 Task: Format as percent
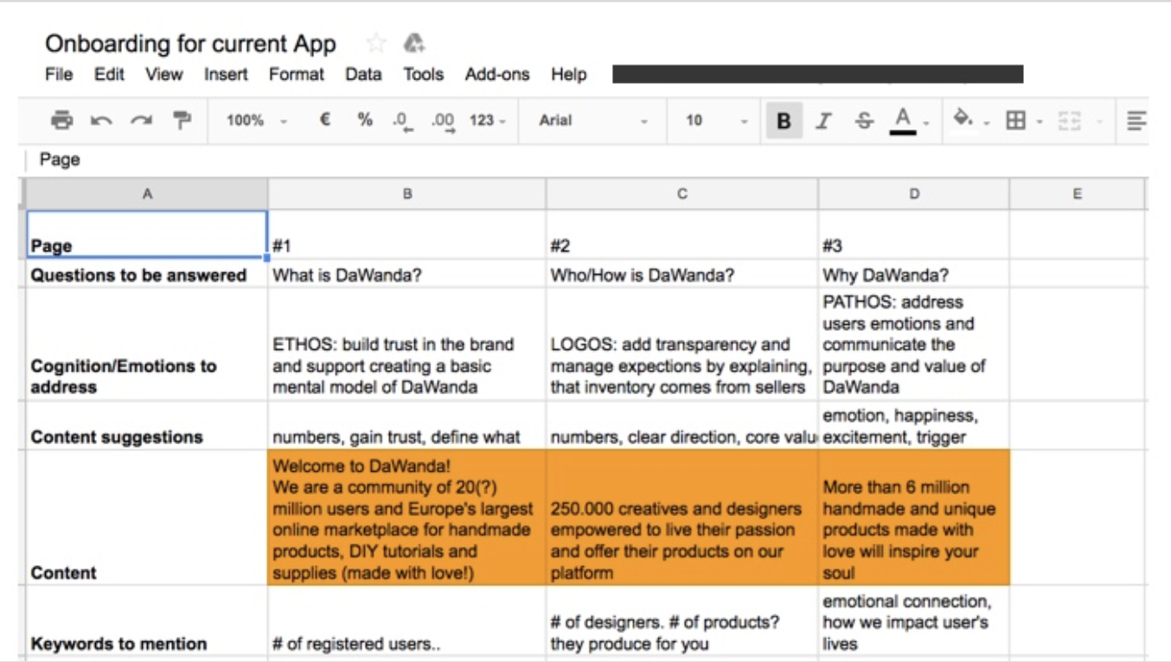click(x=365, y=120)
